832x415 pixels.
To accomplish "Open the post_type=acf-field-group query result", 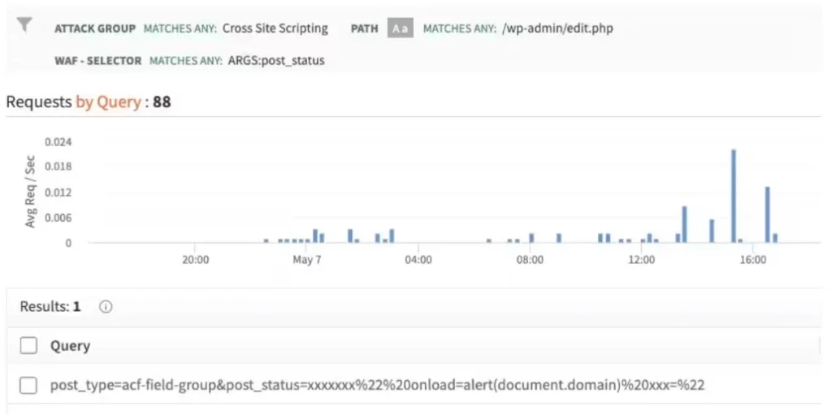I will (x=377, y=385).
